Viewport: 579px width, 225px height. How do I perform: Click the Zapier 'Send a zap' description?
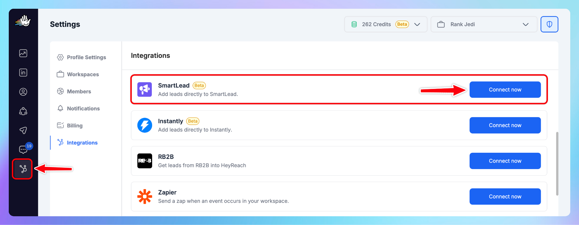tap(223, 201)
